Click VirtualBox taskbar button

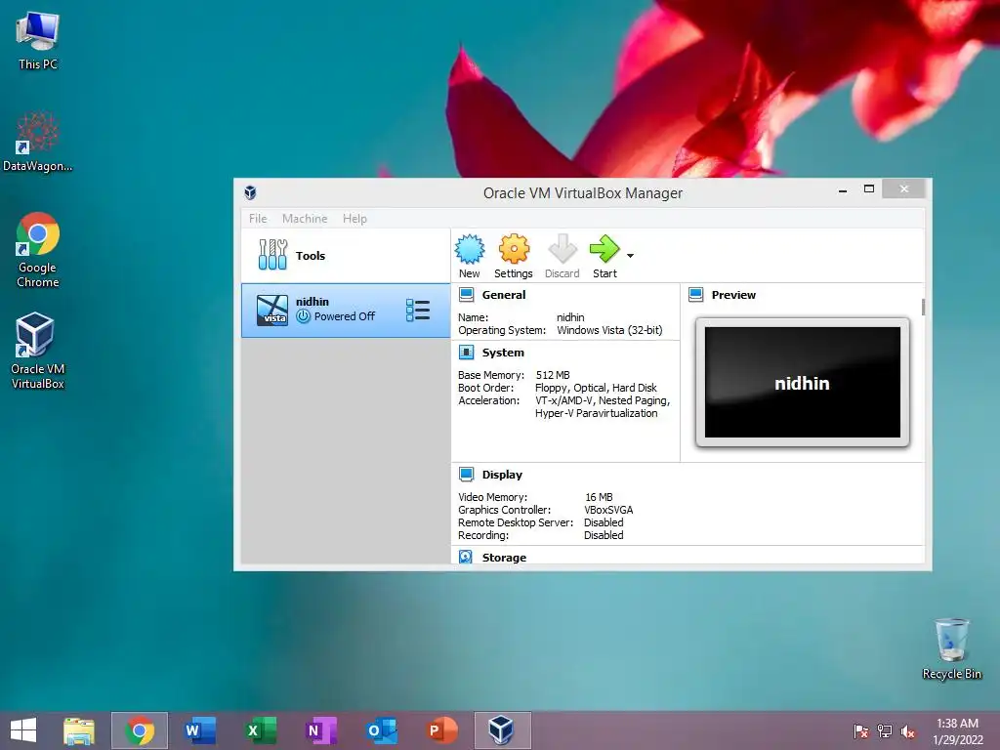point(503,730)
